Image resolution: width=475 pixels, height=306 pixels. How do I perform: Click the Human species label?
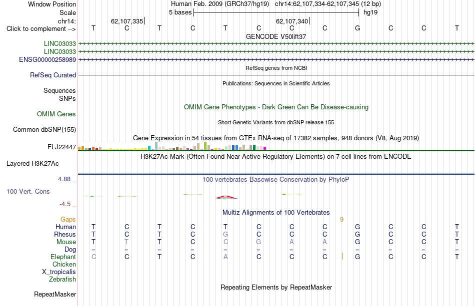coord(65,227)
